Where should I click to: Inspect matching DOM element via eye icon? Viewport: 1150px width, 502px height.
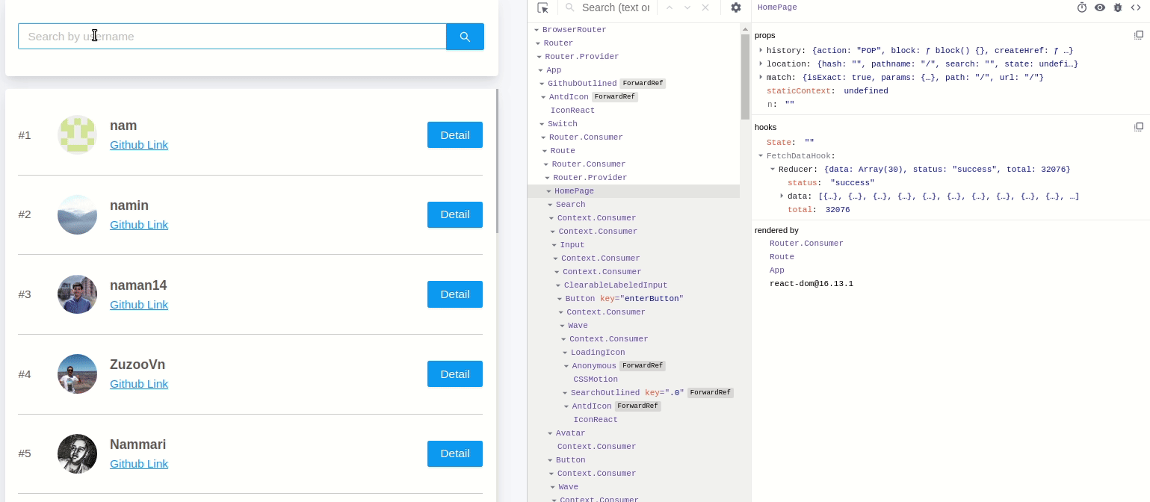[x=1100, y=7]
